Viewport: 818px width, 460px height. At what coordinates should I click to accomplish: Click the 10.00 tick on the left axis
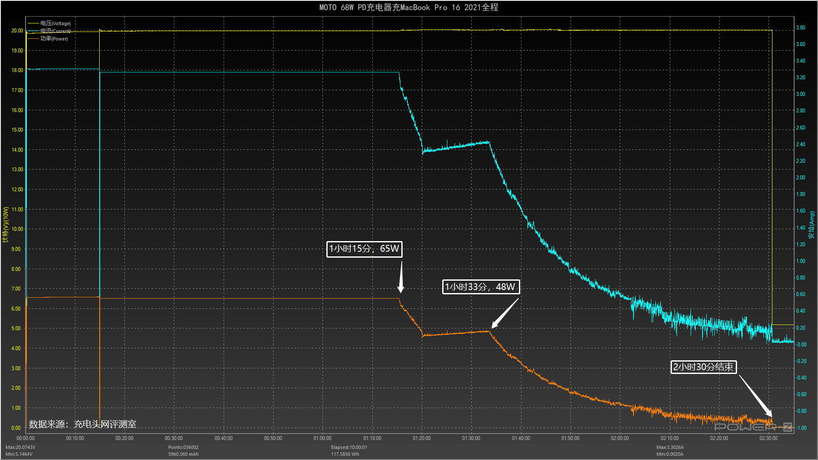pyautogui.click(x=17, y=229)
